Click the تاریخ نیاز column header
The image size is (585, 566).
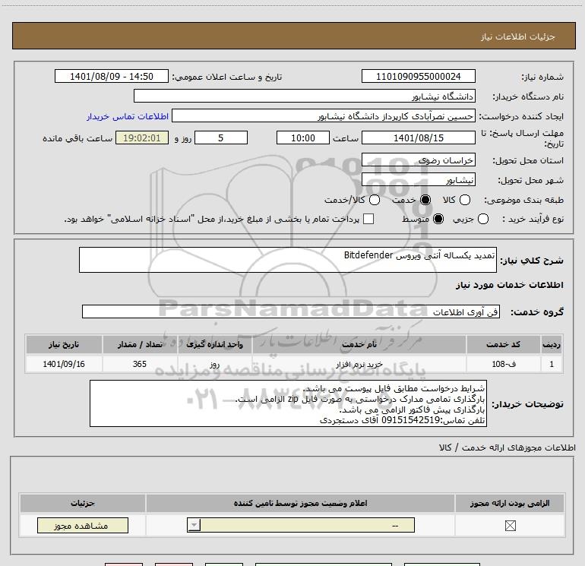tap(64, 344)
